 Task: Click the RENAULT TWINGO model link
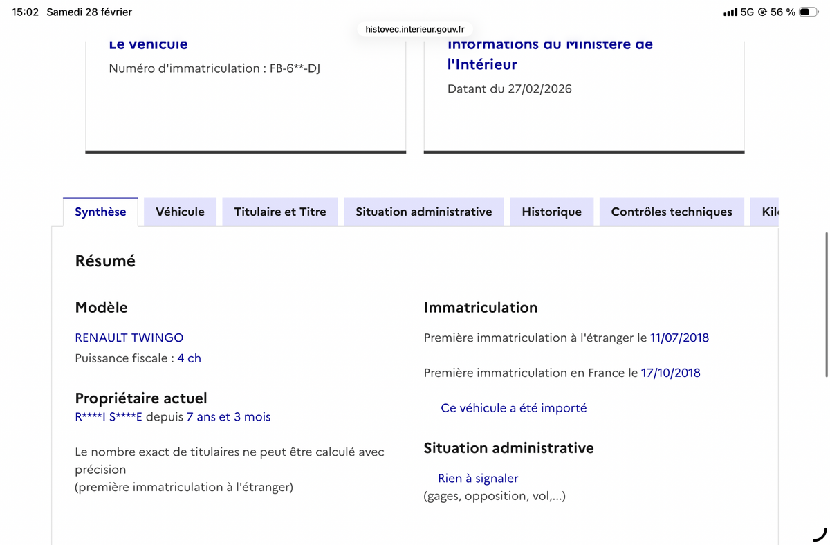click(x=129, y=338)
